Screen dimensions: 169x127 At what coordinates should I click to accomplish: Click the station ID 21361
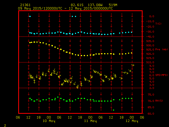25,5
